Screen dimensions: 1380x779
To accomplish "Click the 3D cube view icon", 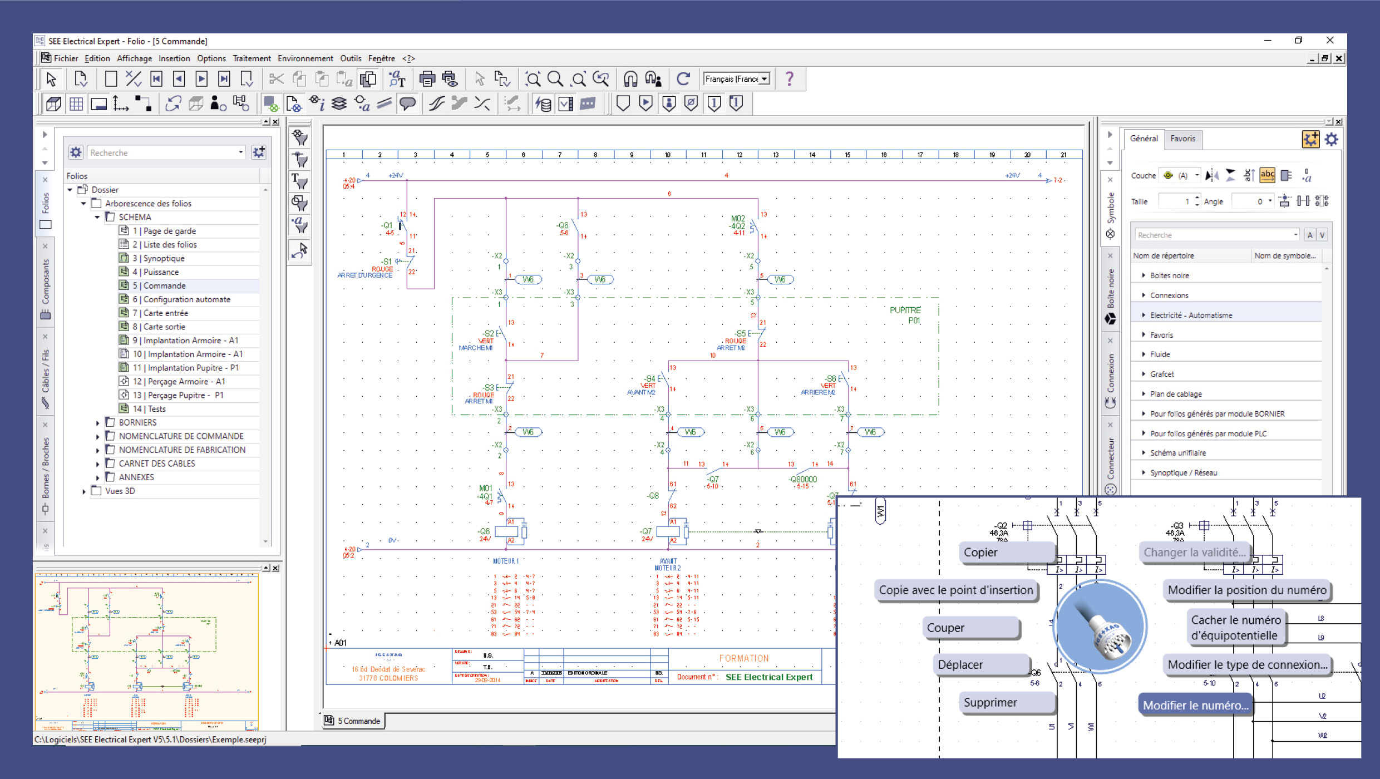I will [54, 103].
